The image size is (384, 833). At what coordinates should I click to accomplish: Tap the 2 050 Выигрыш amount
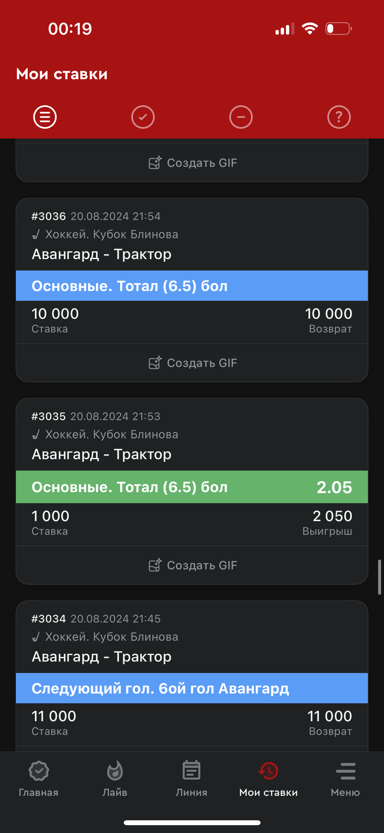tap(332, 516)
